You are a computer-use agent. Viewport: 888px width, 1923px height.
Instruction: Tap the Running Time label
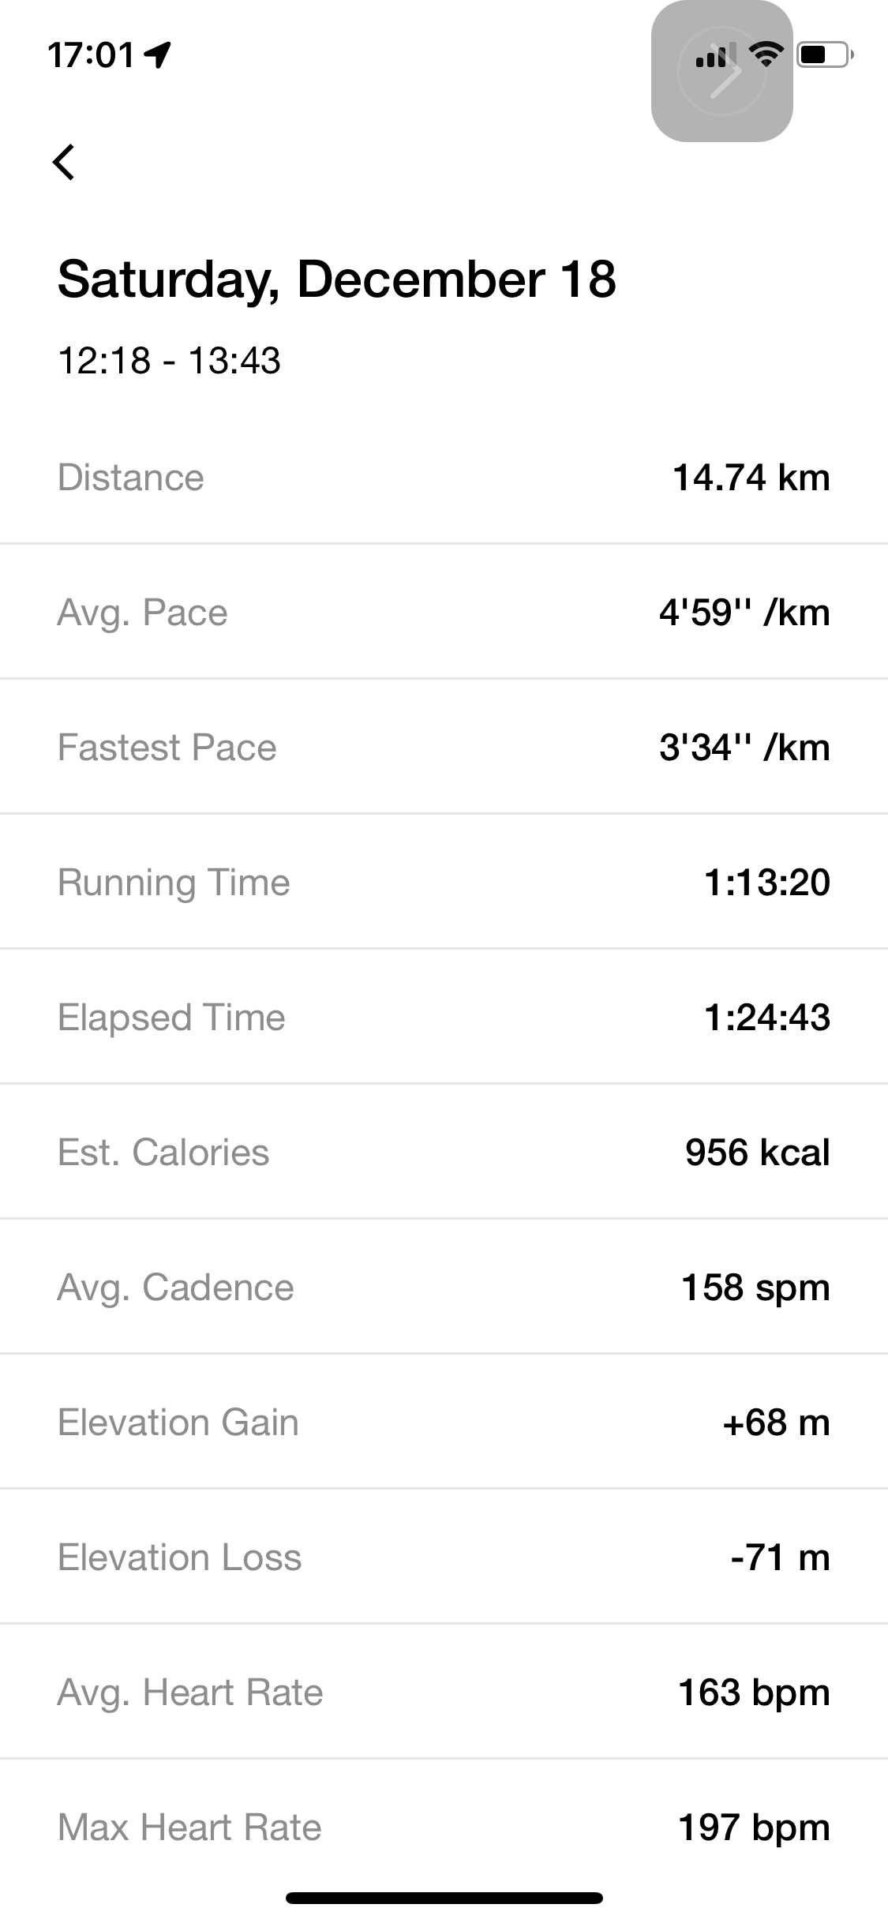pos(174,883)
